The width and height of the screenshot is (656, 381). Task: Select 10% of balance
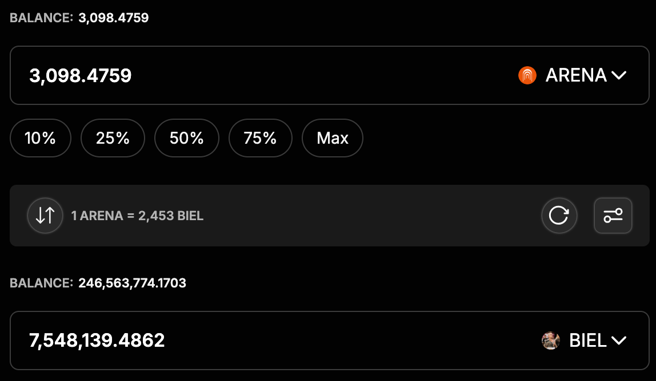40,138
